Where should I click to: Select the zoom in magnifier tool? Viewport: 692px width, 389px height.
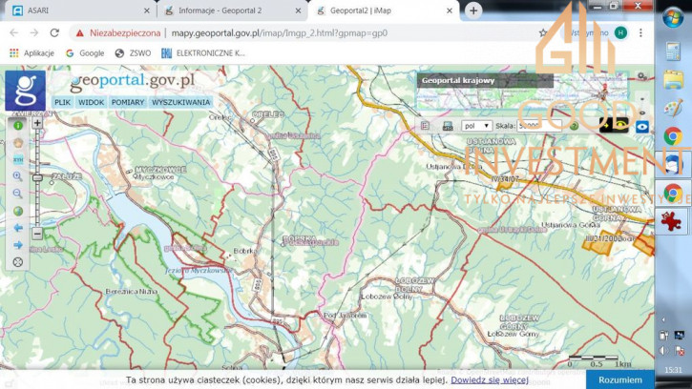tap(17, 176)
